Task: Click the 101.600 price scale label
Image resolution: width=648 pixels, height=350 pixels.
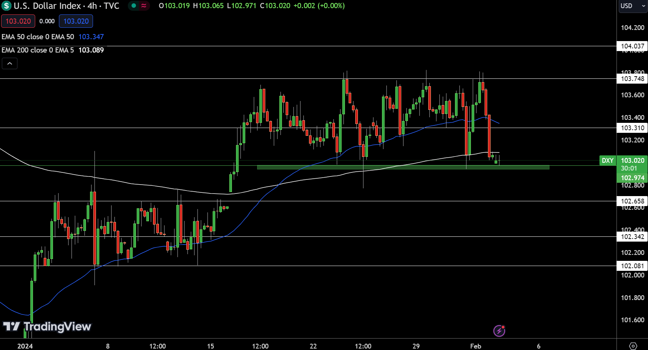Action: point(632,320)
